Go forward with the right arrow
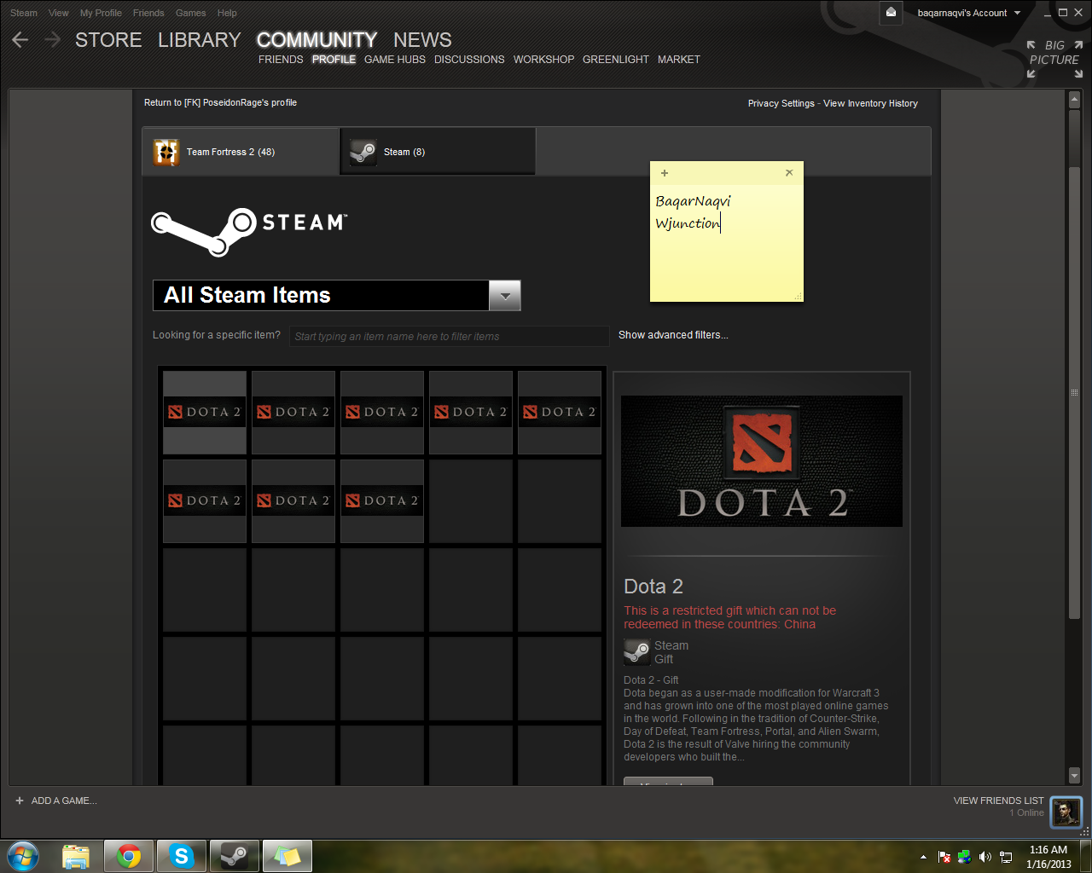The height and width of the screenshot is (873, 1092). [x=52, y=40]
